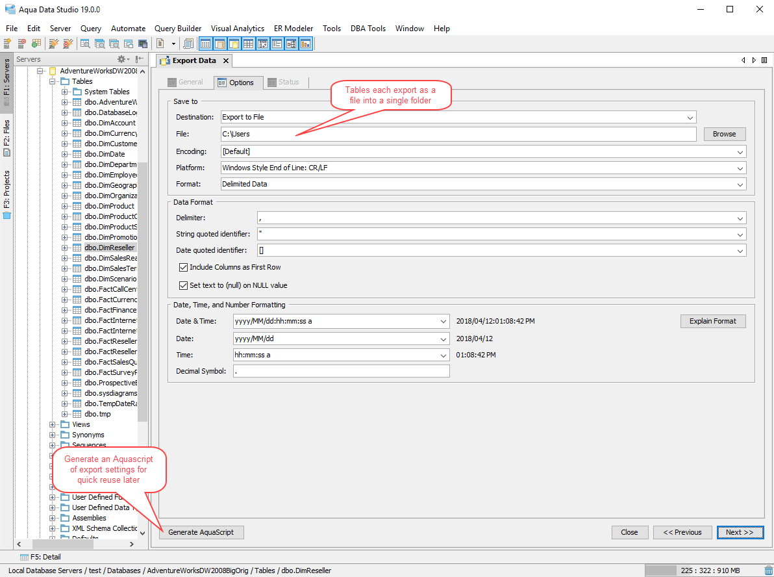Viewport: 774px width, 577px height.
Task: Click the Servers tree vertical scrollbar thumb
Action: point(143,292)
